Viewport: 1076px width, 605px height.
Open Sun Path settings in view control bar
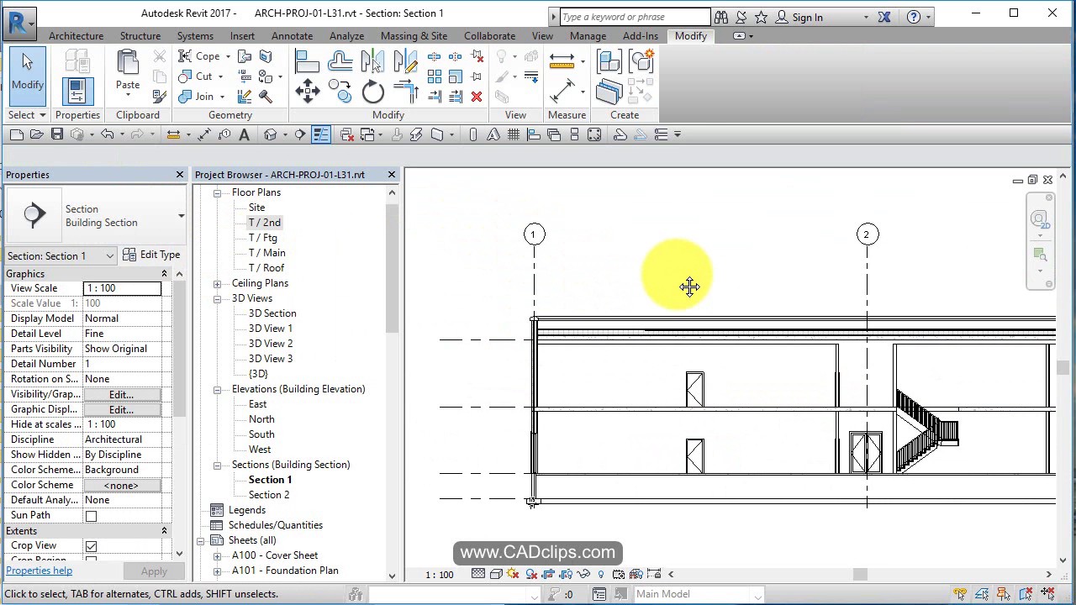[x=511, y=574]
